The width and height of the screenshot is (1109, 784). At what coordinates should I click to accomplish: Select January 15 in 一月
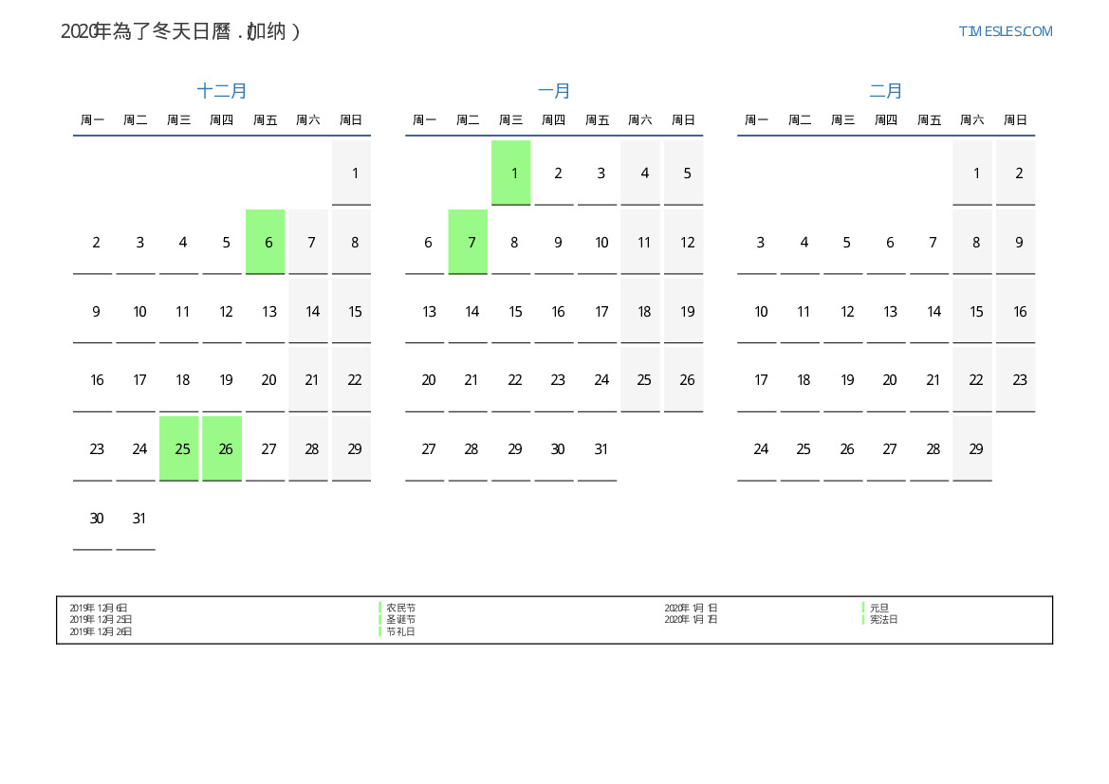[x=510, y=311]
